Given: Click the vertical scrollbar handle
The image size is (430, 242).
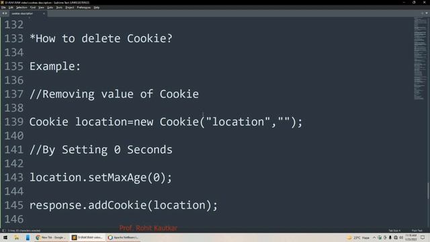Looking at the screenshot, I should point(428,191).
